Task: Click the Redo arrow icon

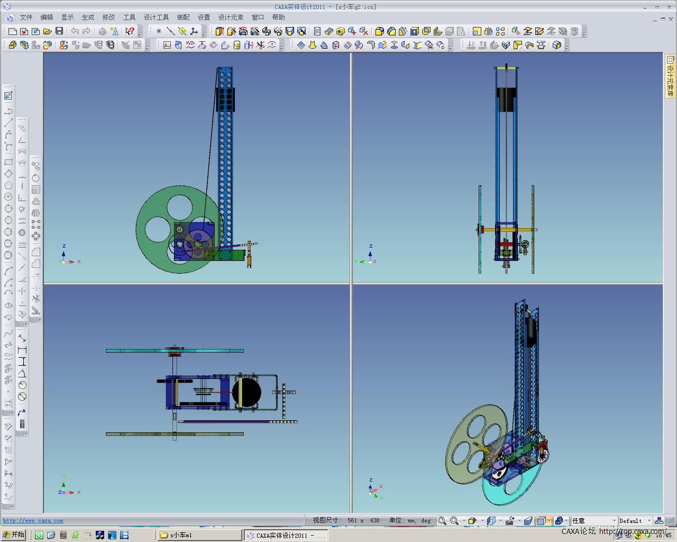Action: coord(86,31)
